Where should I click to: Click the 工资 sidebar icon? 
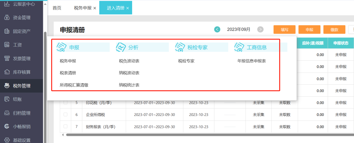coord(7,45)
